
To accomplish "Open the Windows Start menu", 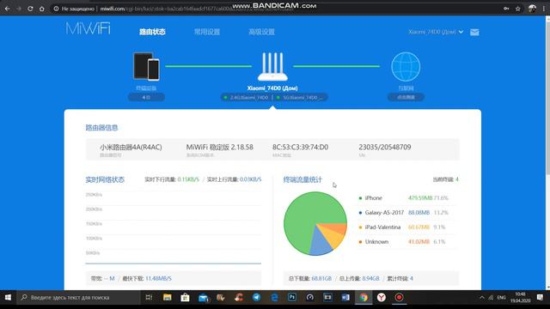I will click(x=8, y=298).
